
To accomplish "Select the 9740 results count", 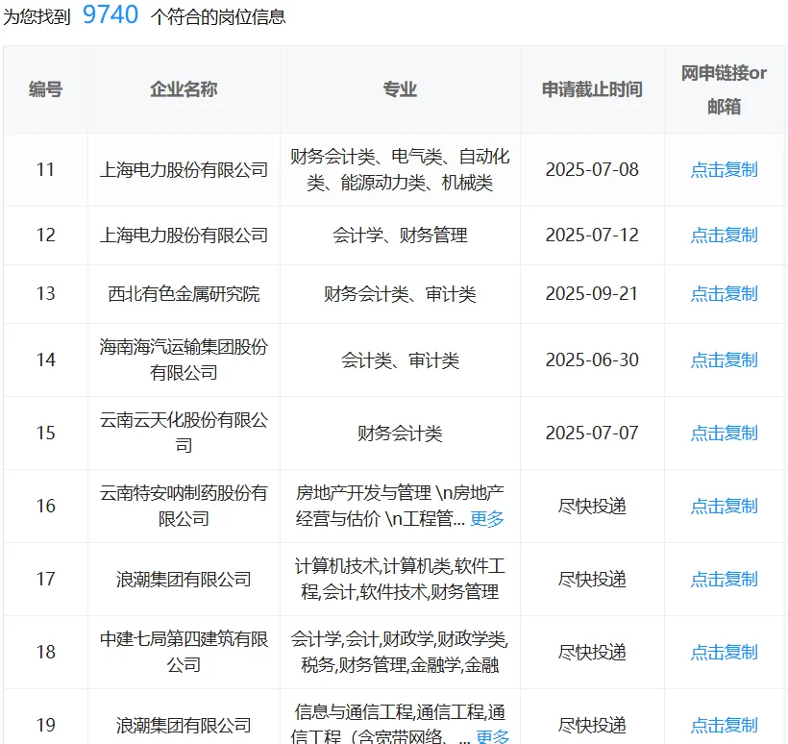I will point(111,14).
